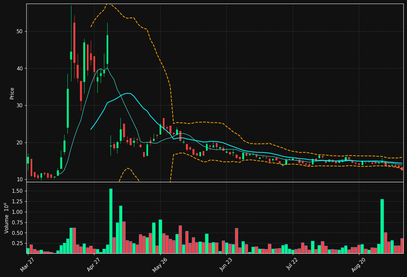Click the May 26 date label
Image resolution: width=407 pixels, height=277 pixels.
coord(160,265)
